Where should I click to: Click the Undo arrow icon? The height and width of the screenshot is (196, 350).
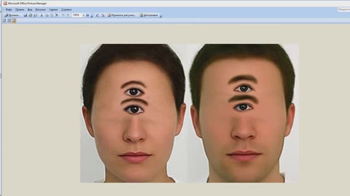click(63, 15)
